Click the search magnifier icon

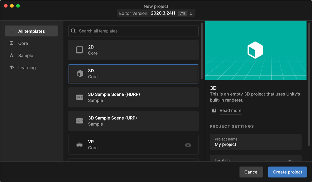click(x=73, y=31)
